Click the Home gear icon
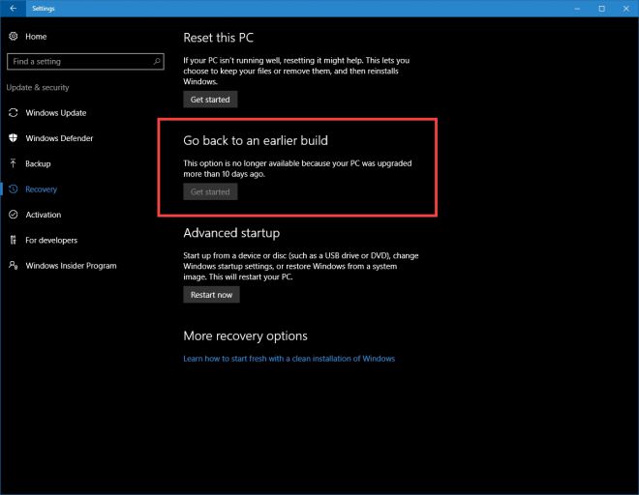The image size is (639, 495). (14, 36)
